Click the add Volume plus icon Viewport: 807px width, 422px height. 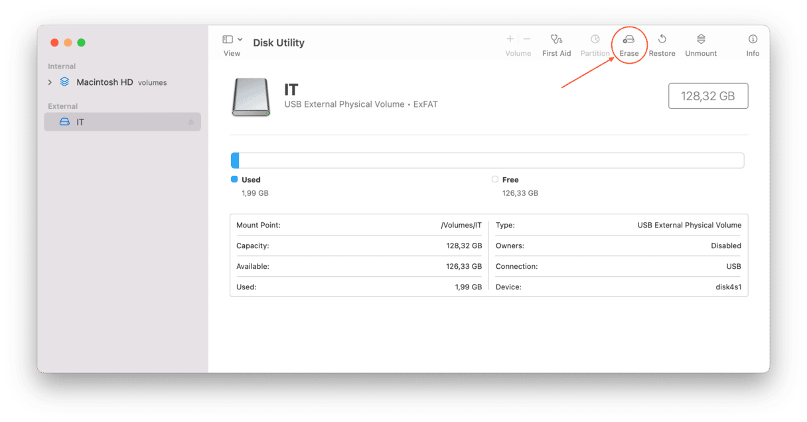[x=510, y=39]
